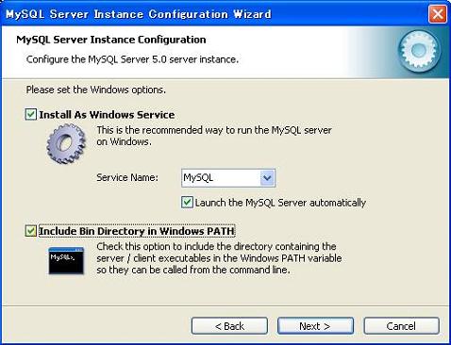The width and height of the screenshot is (451, 345).
Task: Click Include Bin Directory in Windows PATH label
Action: (x=137, y=231)
